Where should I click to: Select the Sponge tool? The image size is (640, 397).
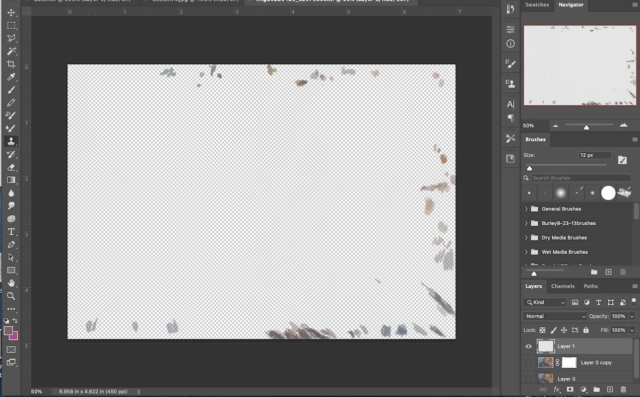[11, 219]
